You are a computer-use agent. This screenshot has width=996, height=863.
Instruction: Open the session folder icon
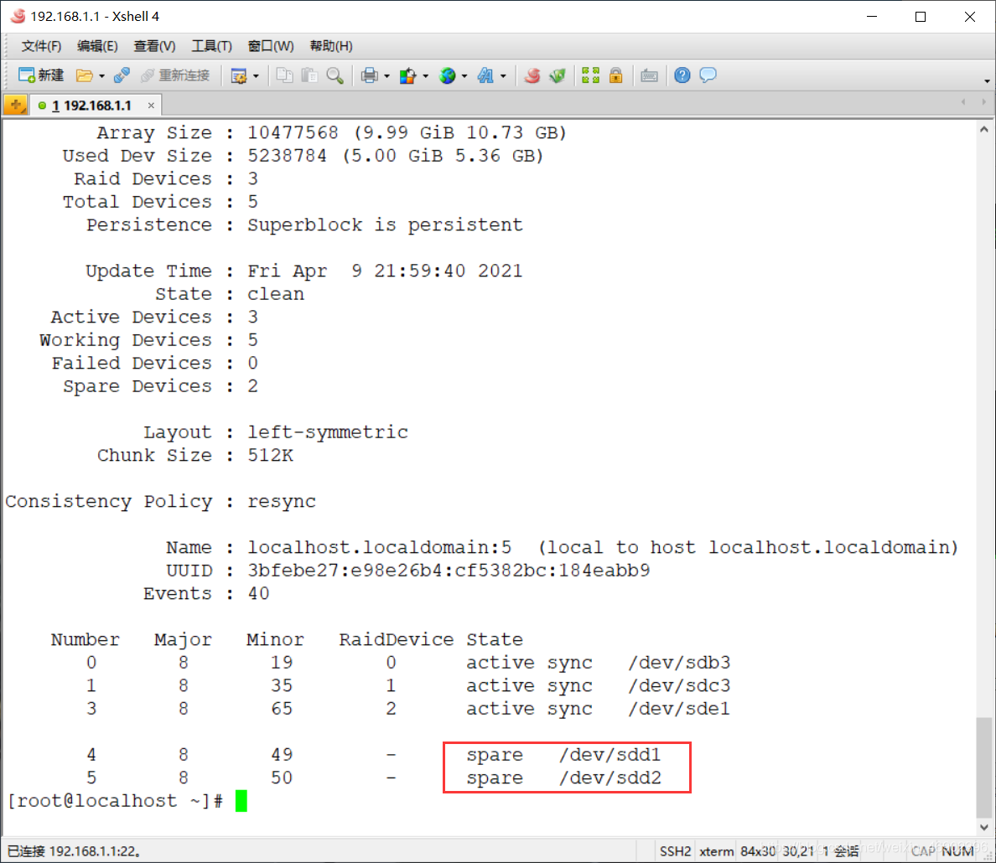click(84, 75)
